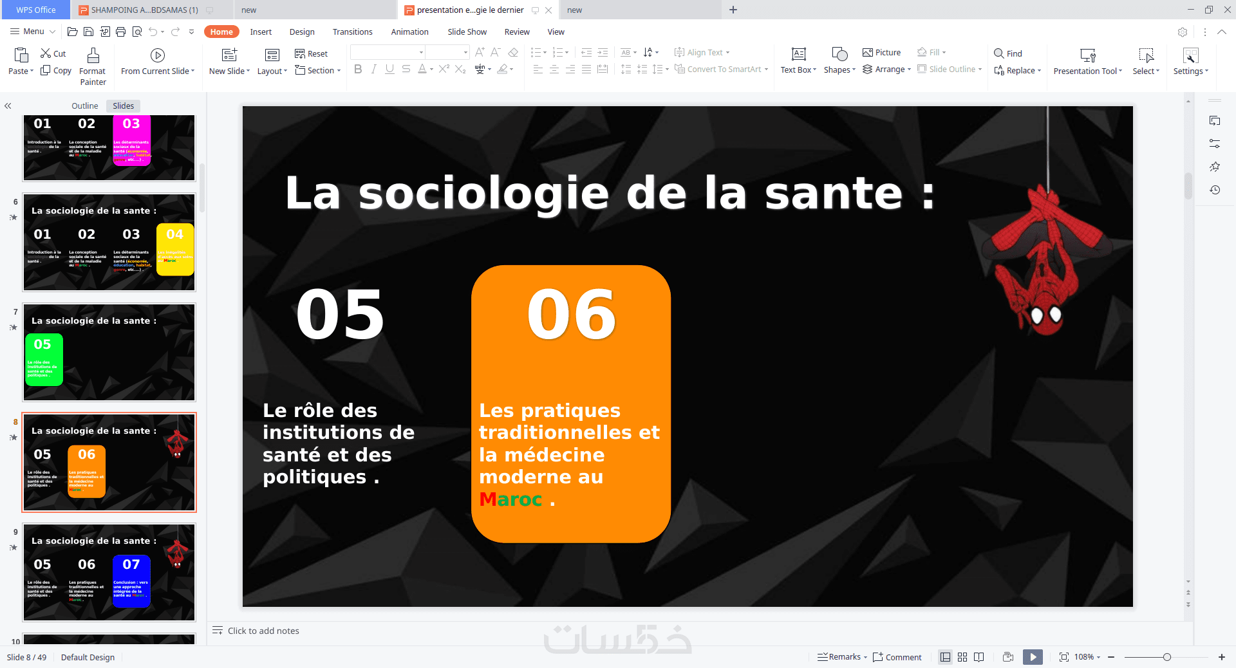This screenshot has width=1236, height=668.
Task: Open the Arrange dropdown
Action: [886, 69]
